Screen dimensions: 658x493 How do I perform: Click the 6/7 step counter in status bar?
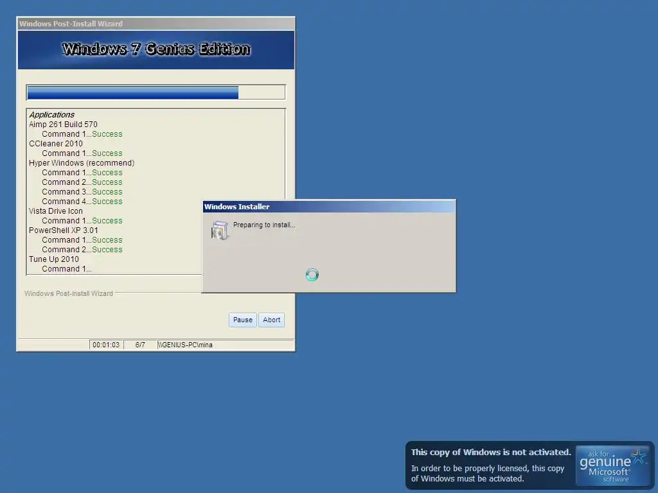[140, 345]
